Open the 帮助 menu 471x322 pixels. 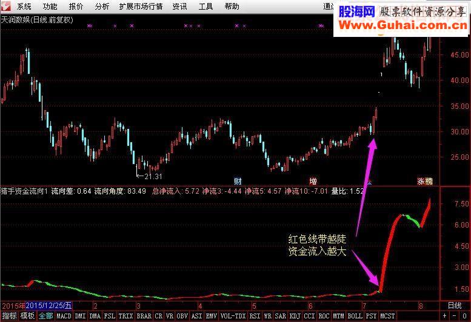tap(232, 6)
